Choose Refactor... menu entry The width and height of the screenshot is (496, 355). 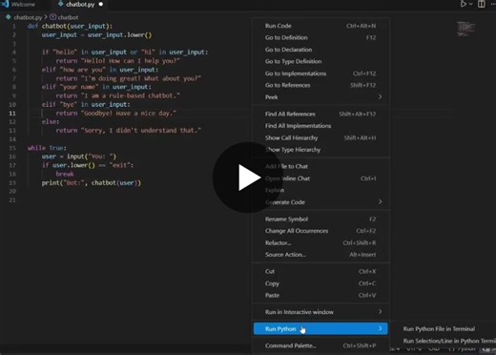[320, 242]
